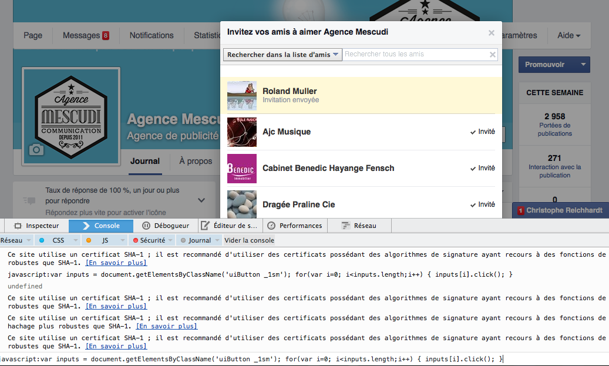Click the 'Rechercher tous les amis' search field

coord(416,55)
